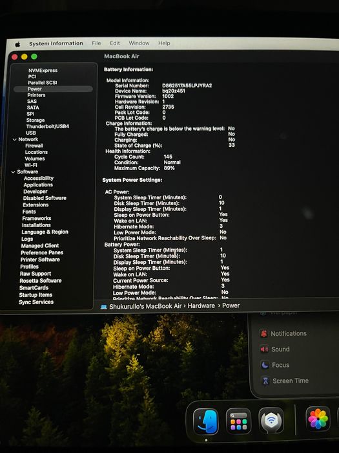Click the Maximum Capacity value 89%
This screenshot has height=453, width=339.
[x=169, y=168]
